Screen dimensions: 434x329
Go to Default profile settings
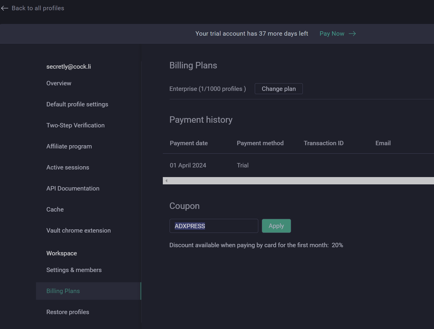point(77,104)
